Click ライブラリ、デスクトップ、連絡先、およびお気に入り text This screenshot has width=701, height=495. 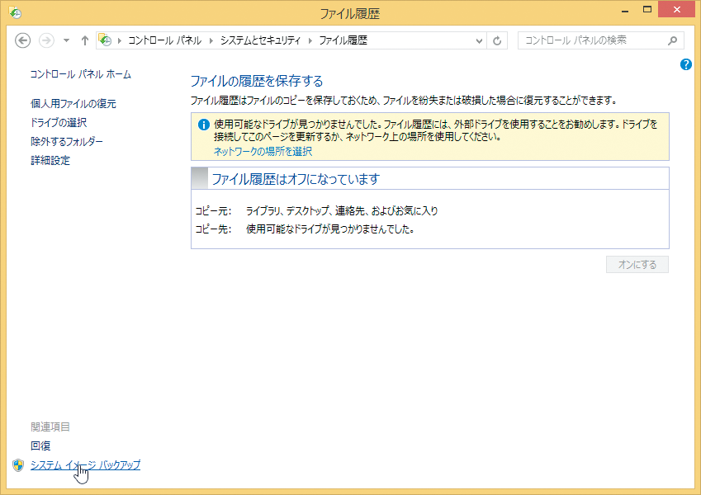click(x=342, y=211)
